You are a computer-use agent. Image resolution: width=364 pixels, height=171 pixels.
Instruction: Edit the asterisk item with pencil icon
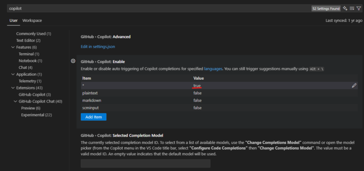(x=354, y=86)
